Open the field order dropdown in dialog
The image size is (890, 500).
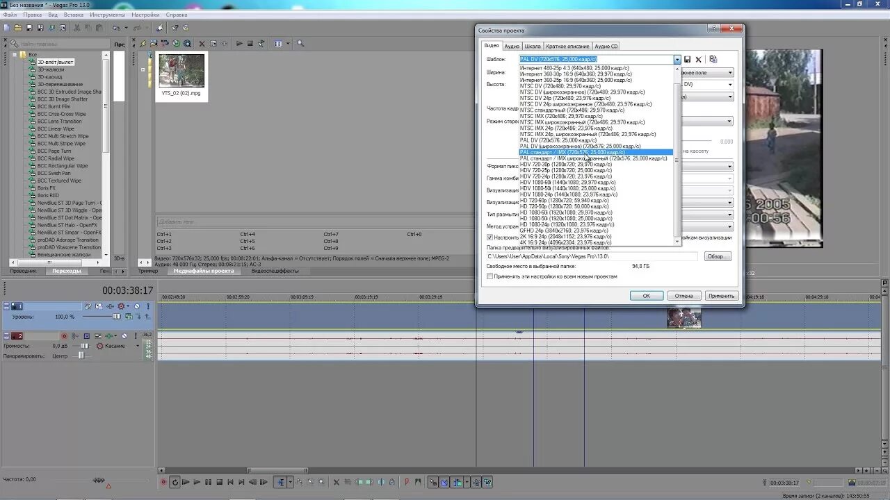(x=730, y=72)
